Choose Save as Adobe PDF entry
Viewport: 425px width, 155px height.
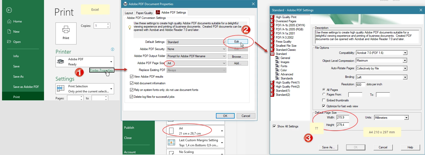[26, 87]
